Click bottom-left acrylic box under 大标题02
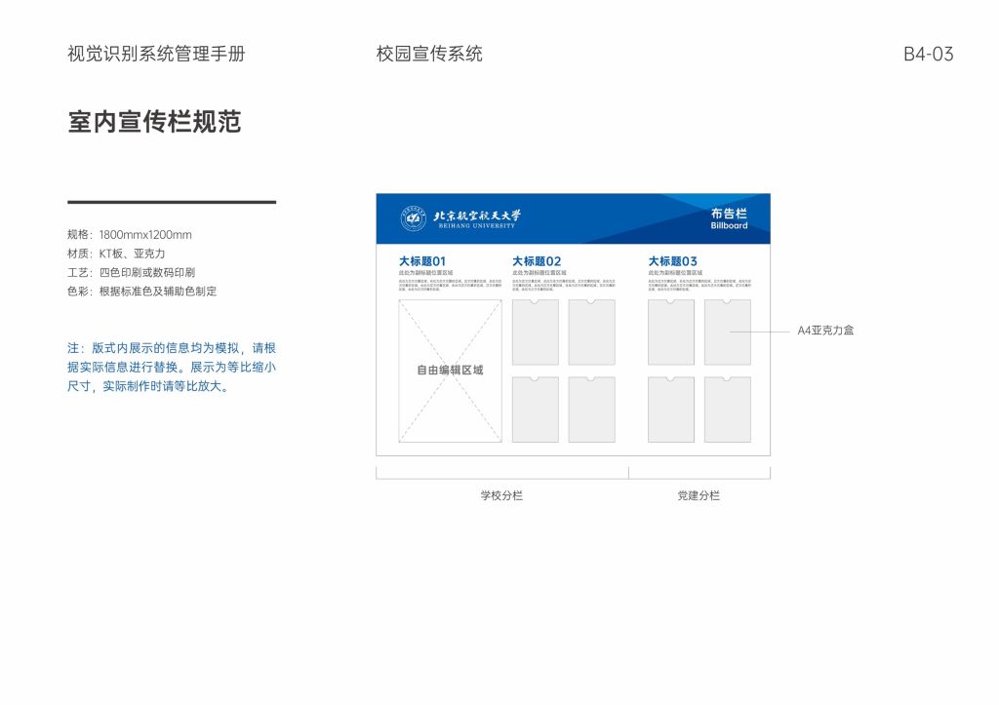Viewport: 999px width, 705px height. [x=536, y=410]
